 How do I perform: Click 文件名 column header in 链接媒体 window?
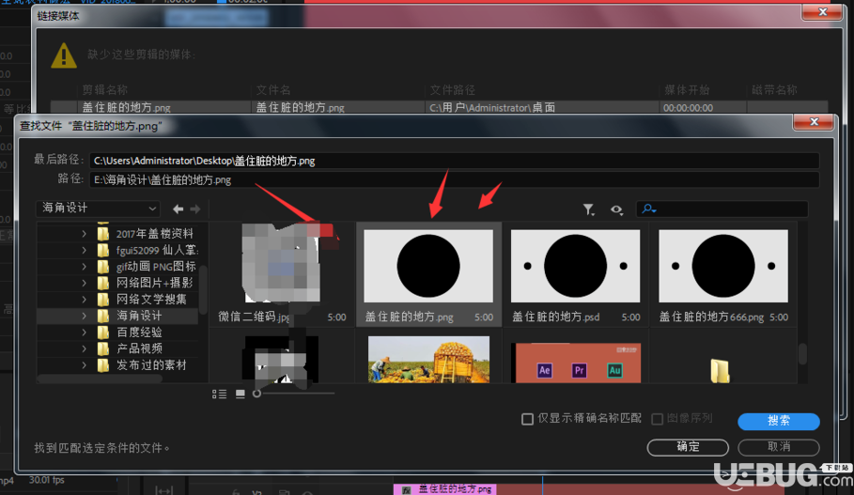point(273,90)
